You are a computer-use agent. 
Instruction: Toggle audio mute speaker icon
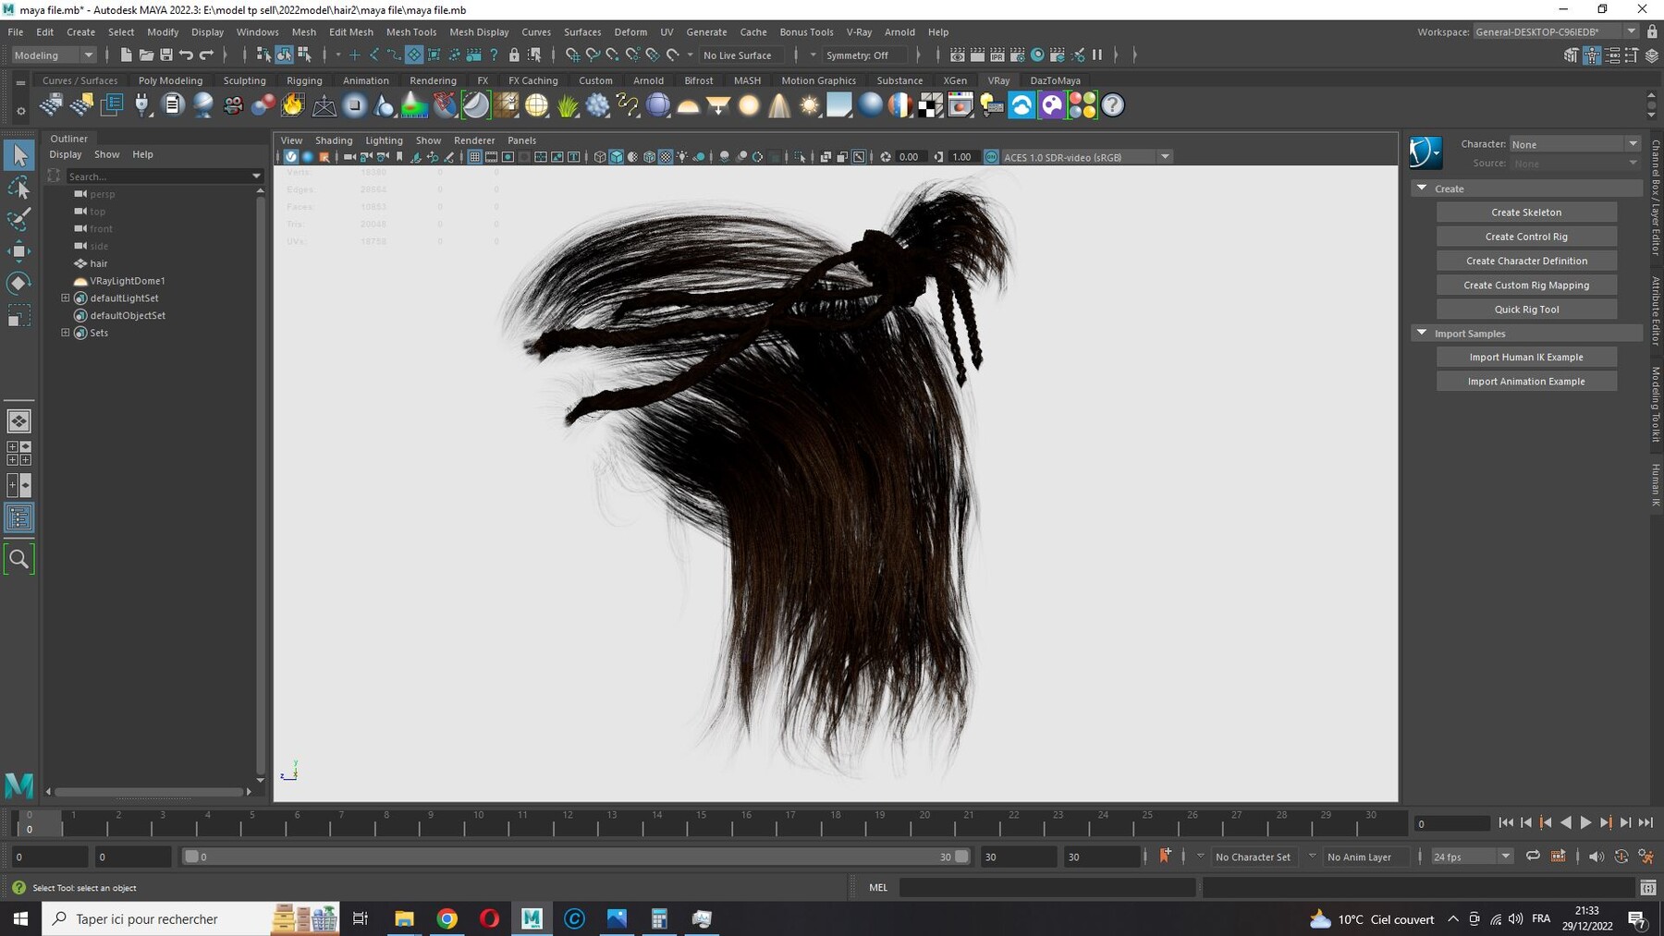tap(1597, 857)
